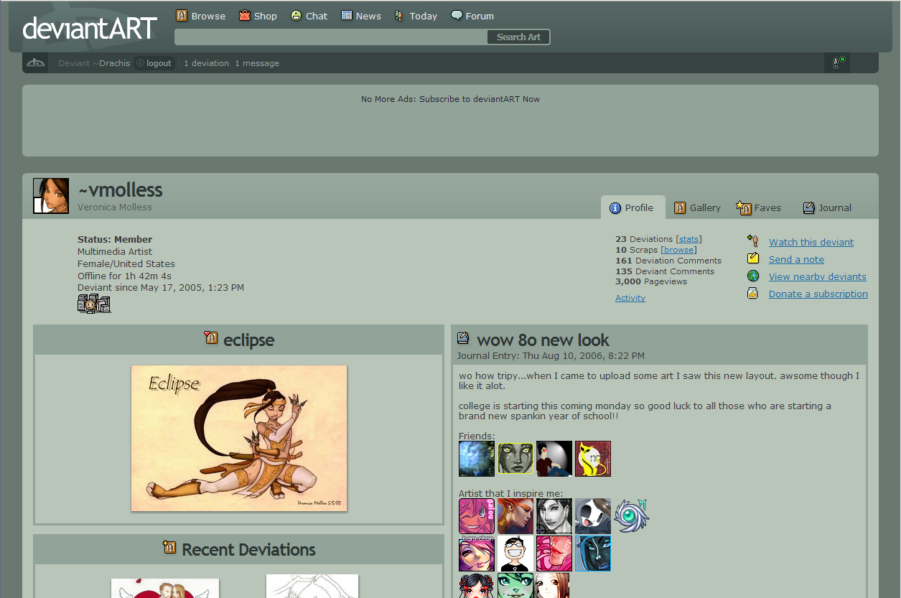Screen dimensions: 901x598
Task: Open the Browse menu item
Action: (200, 16)
